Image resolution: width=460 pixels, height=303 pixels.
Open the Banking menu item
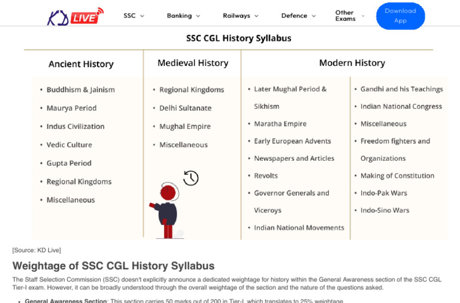(179, 16)
